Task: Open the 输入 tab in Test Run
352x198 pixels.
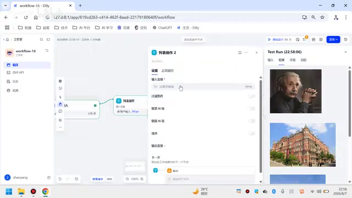Action: pos(271,60)
